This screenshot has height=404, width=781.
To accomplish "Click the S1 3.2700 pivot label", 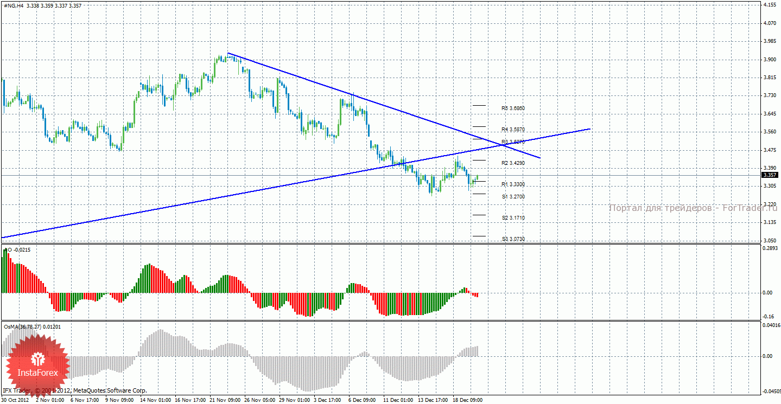I will [513, 197].
